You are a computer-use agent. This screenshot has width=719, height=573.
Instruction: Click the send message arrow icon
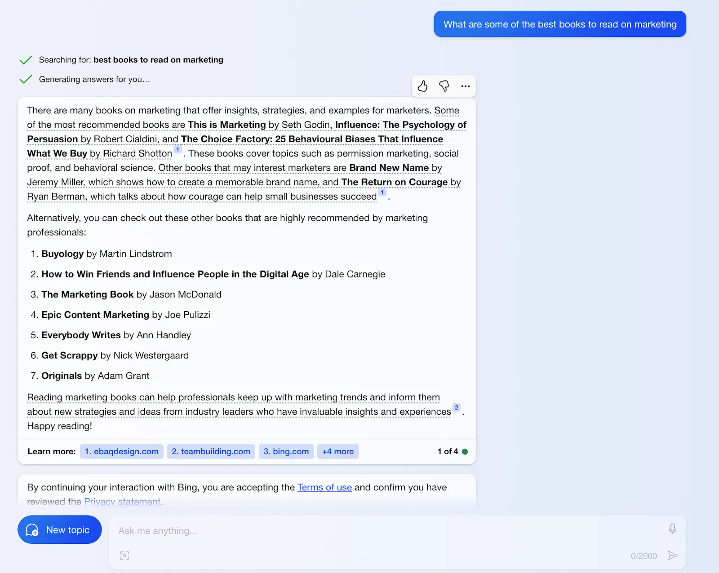click(672, 555)
